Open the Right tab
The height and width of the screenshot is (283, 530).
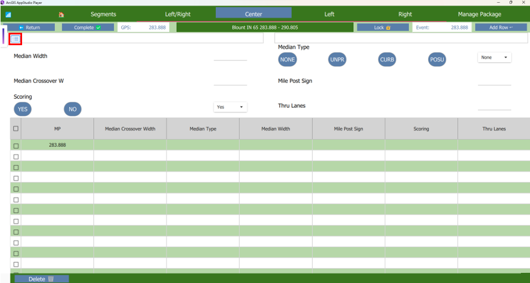pos(405,14)
